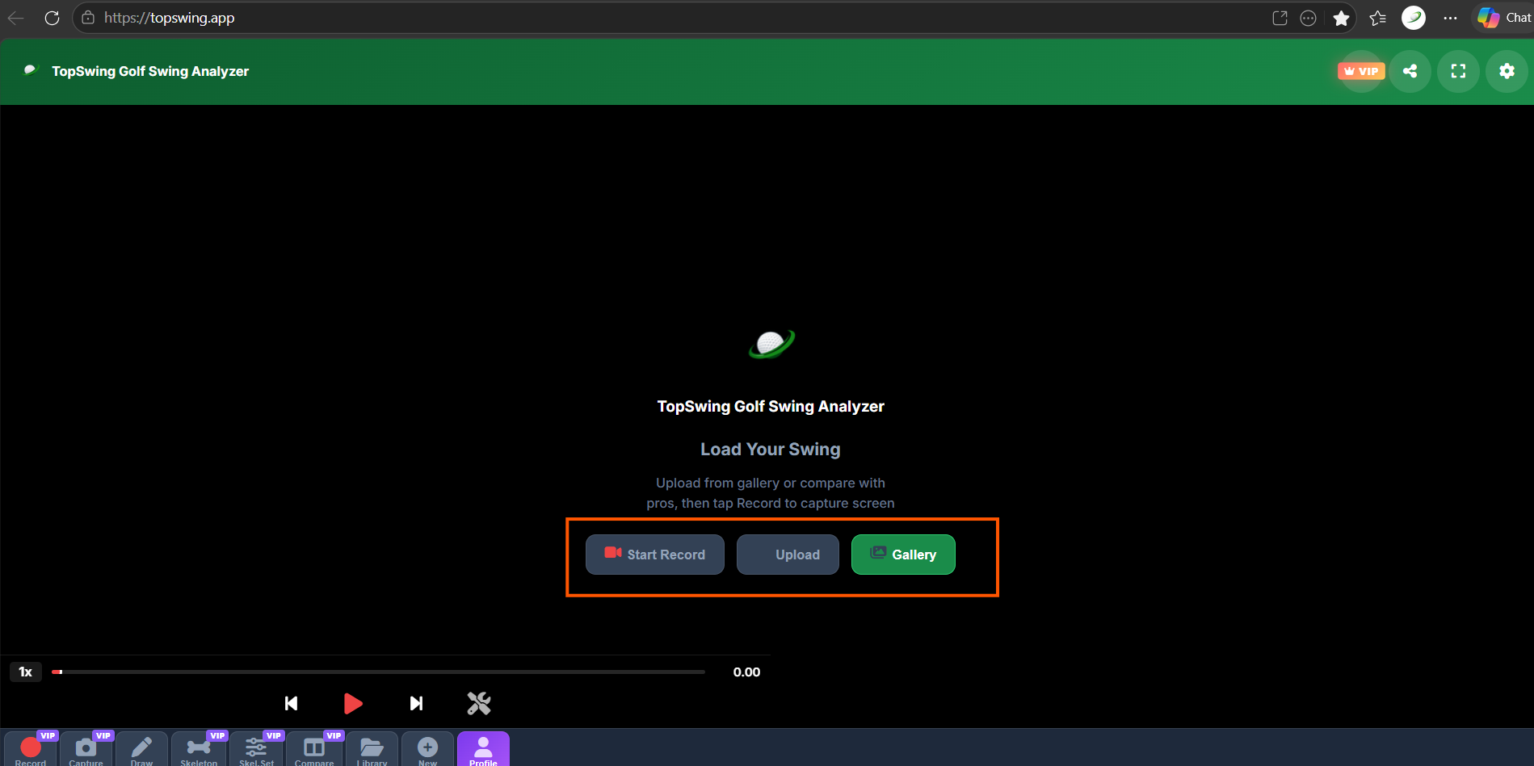
Task: Select the Capture camera tool
Action: (86, 749)
